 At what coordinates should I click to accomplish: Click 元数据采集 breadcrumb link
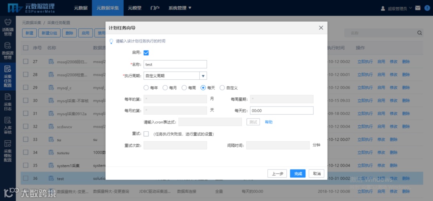pyautogui.click(x=32, y=22)
